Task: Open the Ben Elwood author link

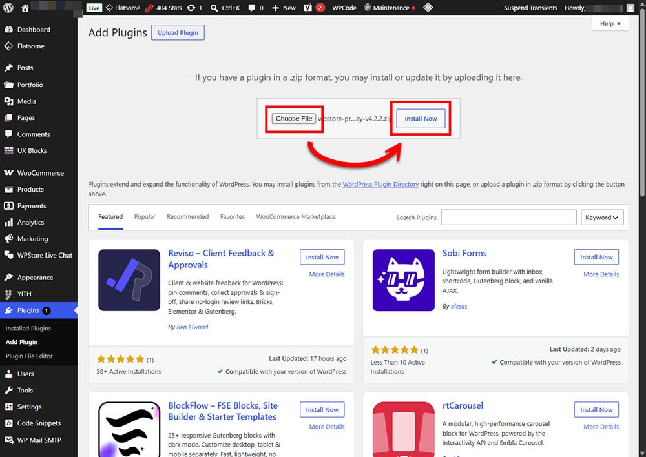Action: point(193,327)
